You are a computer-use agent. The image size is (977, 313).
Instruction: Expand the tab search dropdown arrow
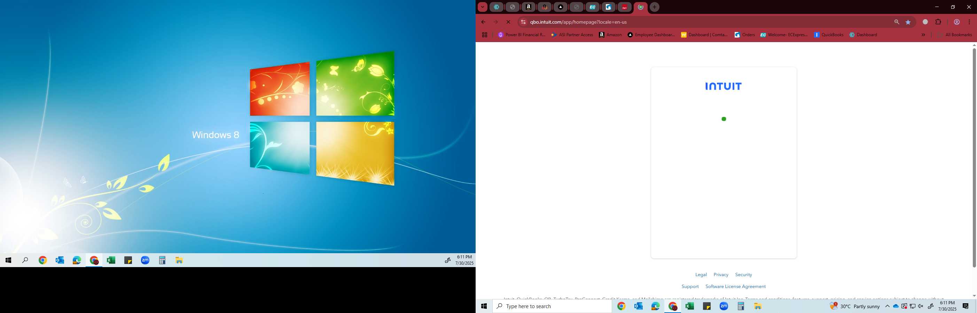[x=482, y=7]
